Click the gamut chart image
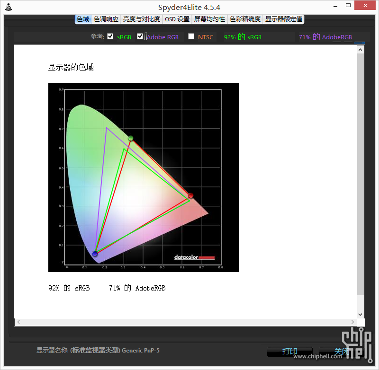 click(x=144, y=177)
